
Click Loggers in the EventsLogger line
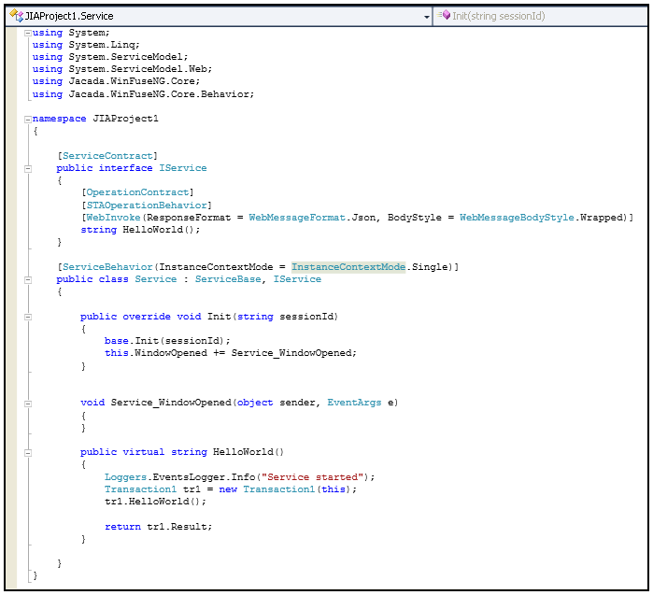(125, 477)
